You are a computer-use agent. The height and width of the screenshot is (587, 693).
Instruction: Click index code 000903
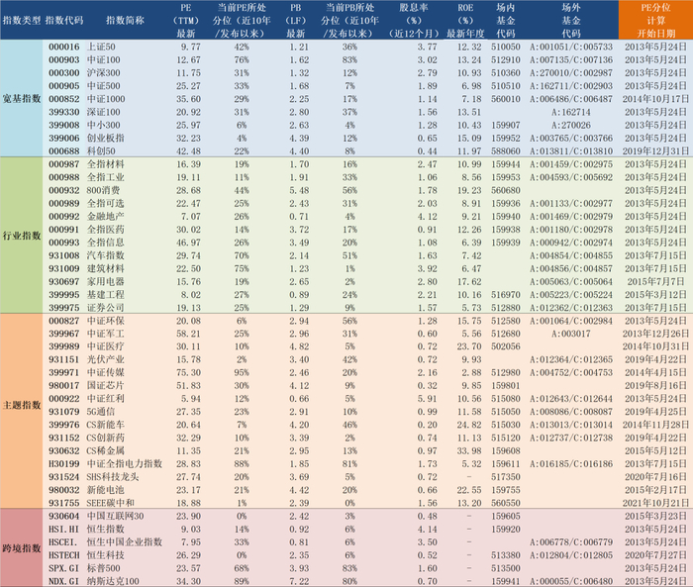(64, 59)
